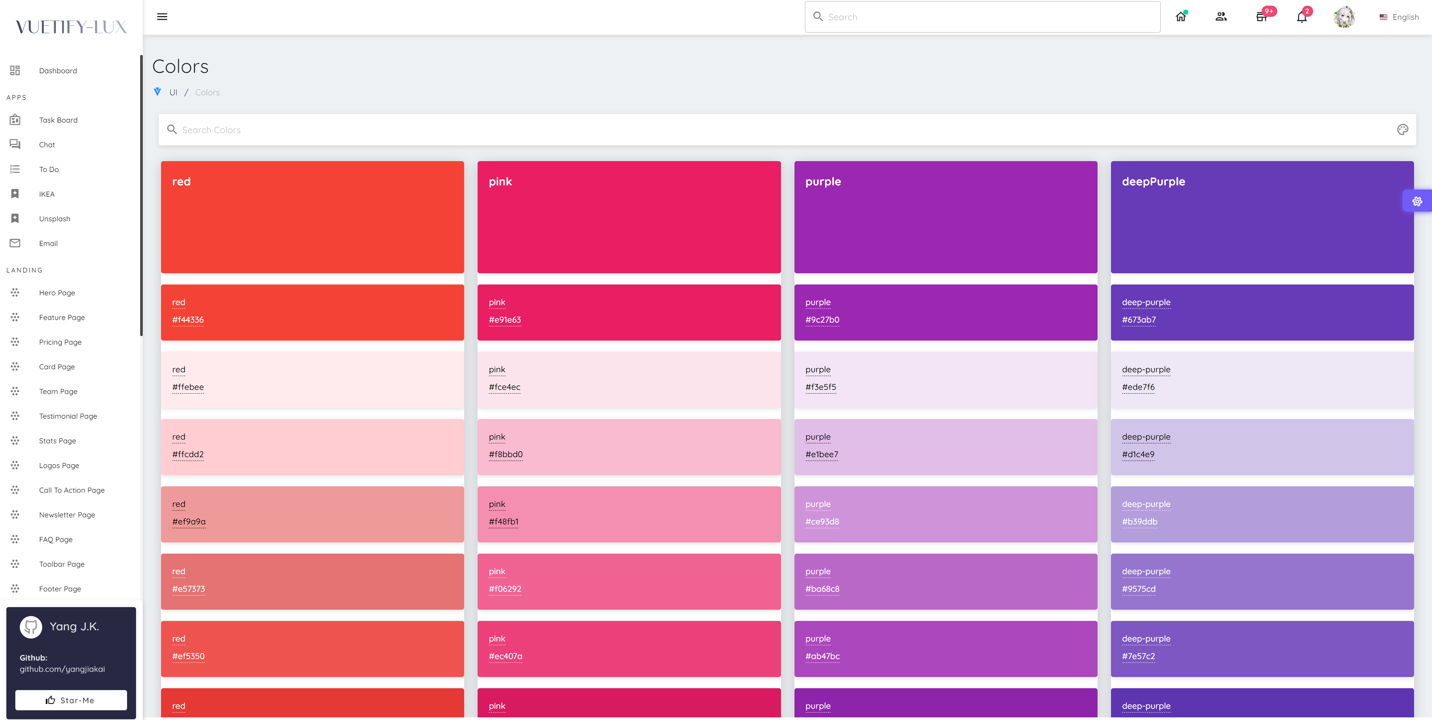1432x720 pixels.
Task: Click UI in the breadcrumb trail
Action: 173,92
